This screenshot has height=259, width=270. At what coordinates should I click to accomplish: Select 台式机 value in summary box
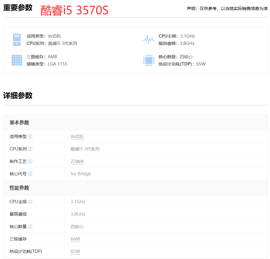[x=54, y=36]
